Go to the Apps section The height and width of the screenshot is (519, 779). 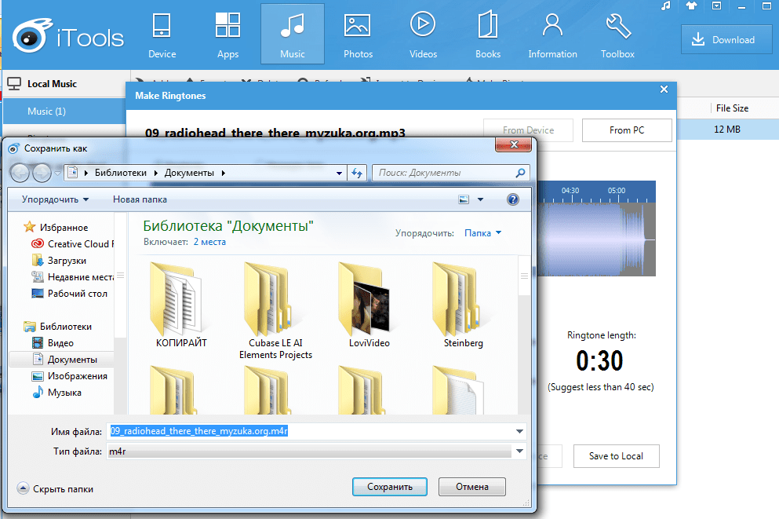click(228, 35)
